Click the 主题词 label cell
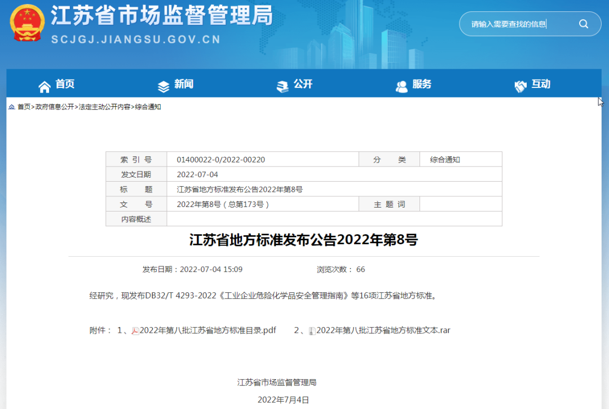The image size is (609, 409). [x=389, y=204]
